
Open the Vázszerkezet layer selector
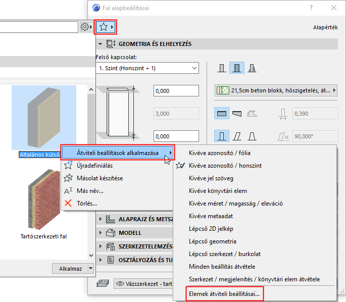(143, 283)
